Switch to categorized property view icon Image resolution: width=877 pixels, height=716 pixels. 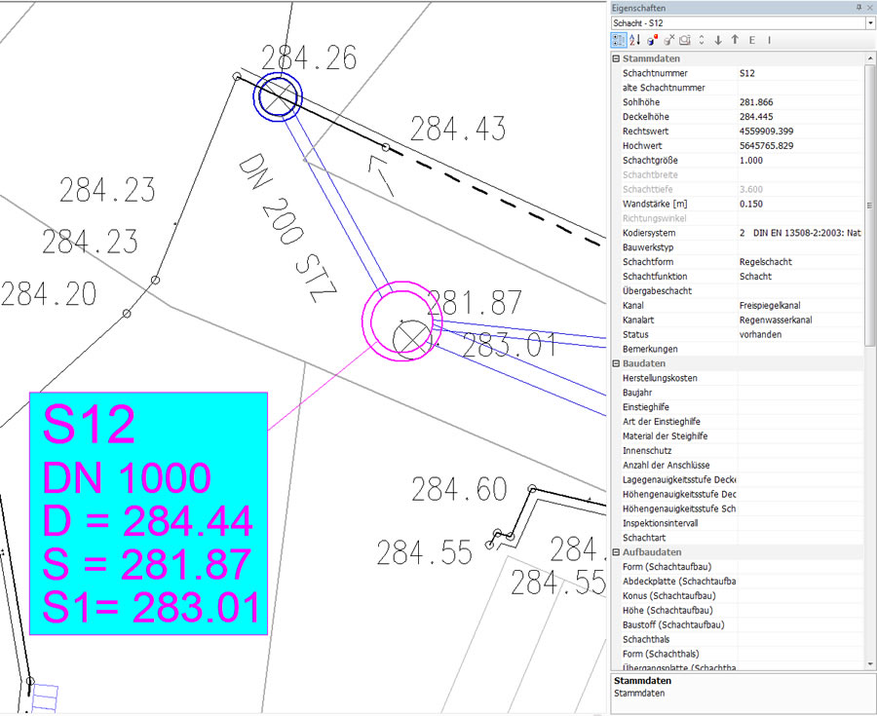click(619, 40)
